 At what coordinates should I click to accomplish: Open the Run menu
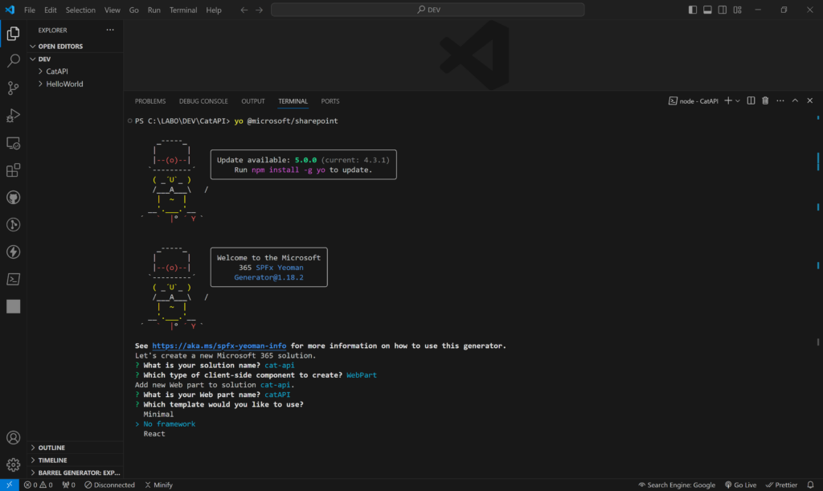click(154, 10)
